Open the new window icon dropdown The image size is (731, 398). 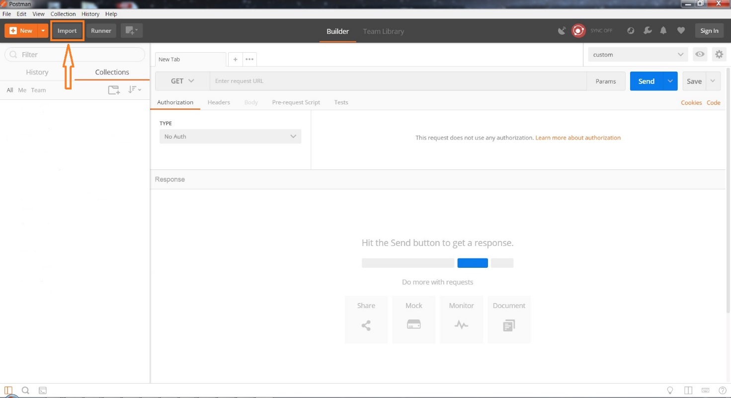pyautogui.click(x=132, y=31)
